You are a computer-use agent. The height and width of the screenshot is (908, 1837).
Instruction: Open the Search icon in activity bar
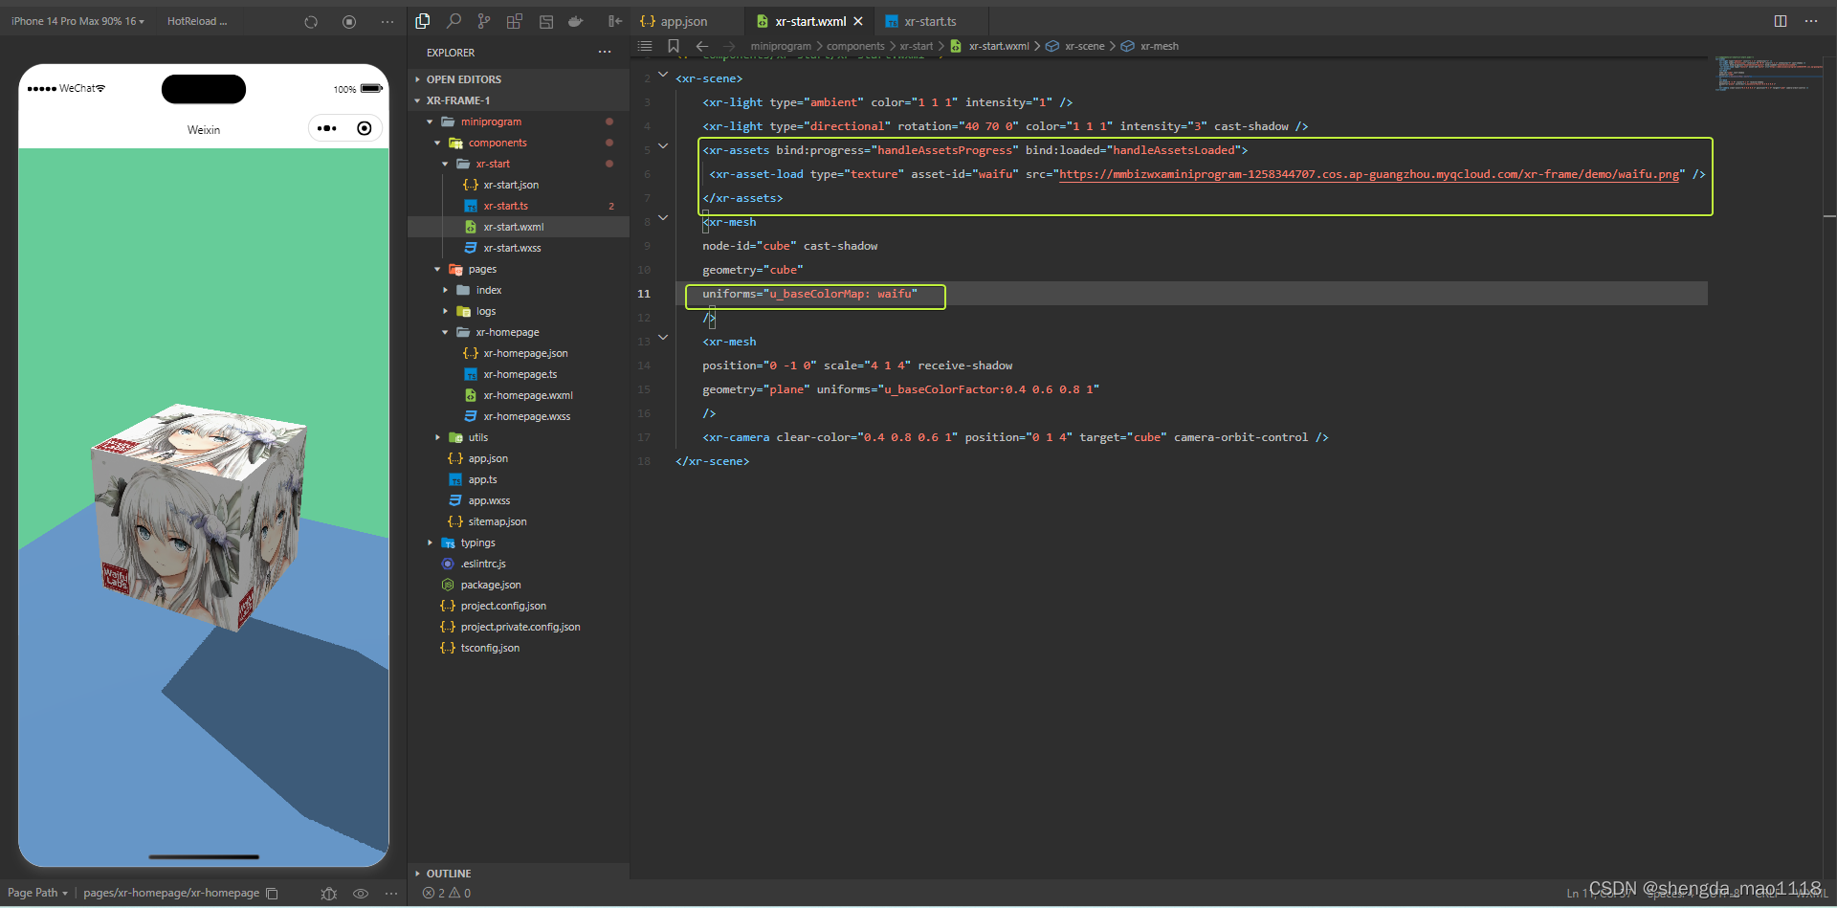(x=454, y=21)
